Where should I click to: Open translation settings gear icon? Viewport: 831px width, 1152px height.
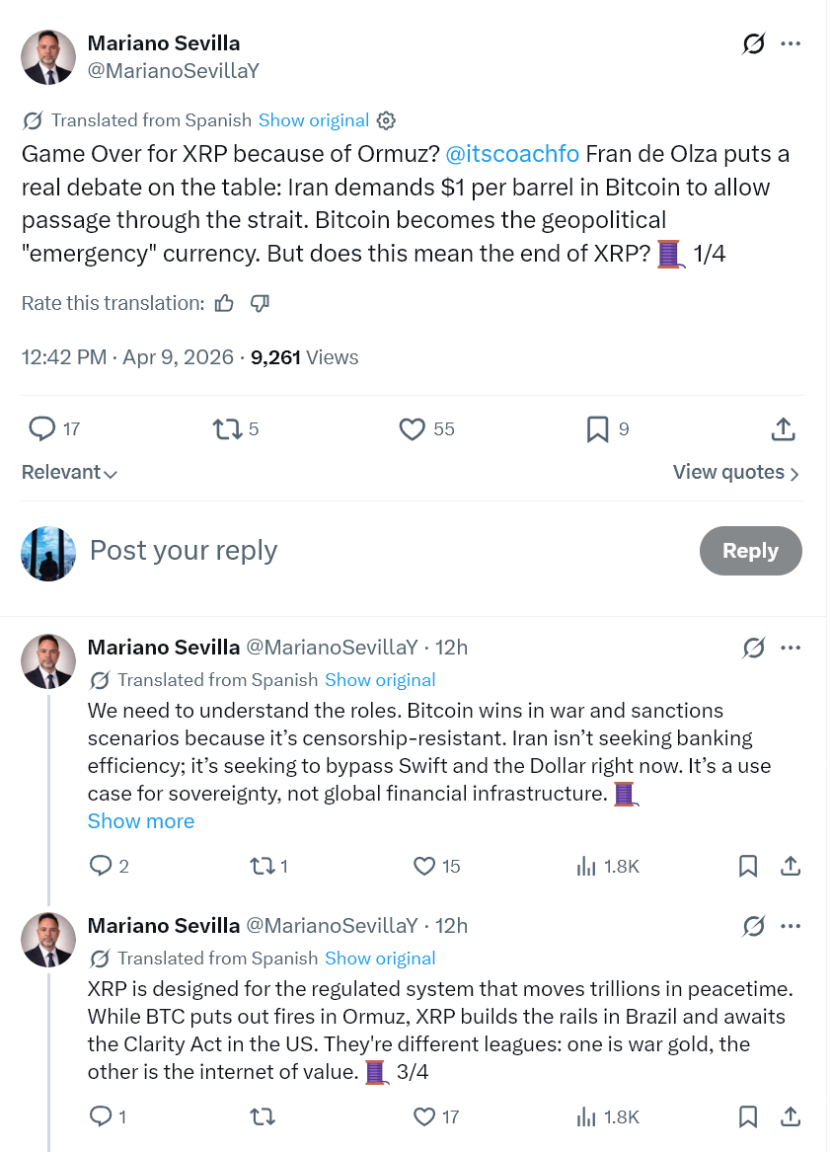pos(387,120)
